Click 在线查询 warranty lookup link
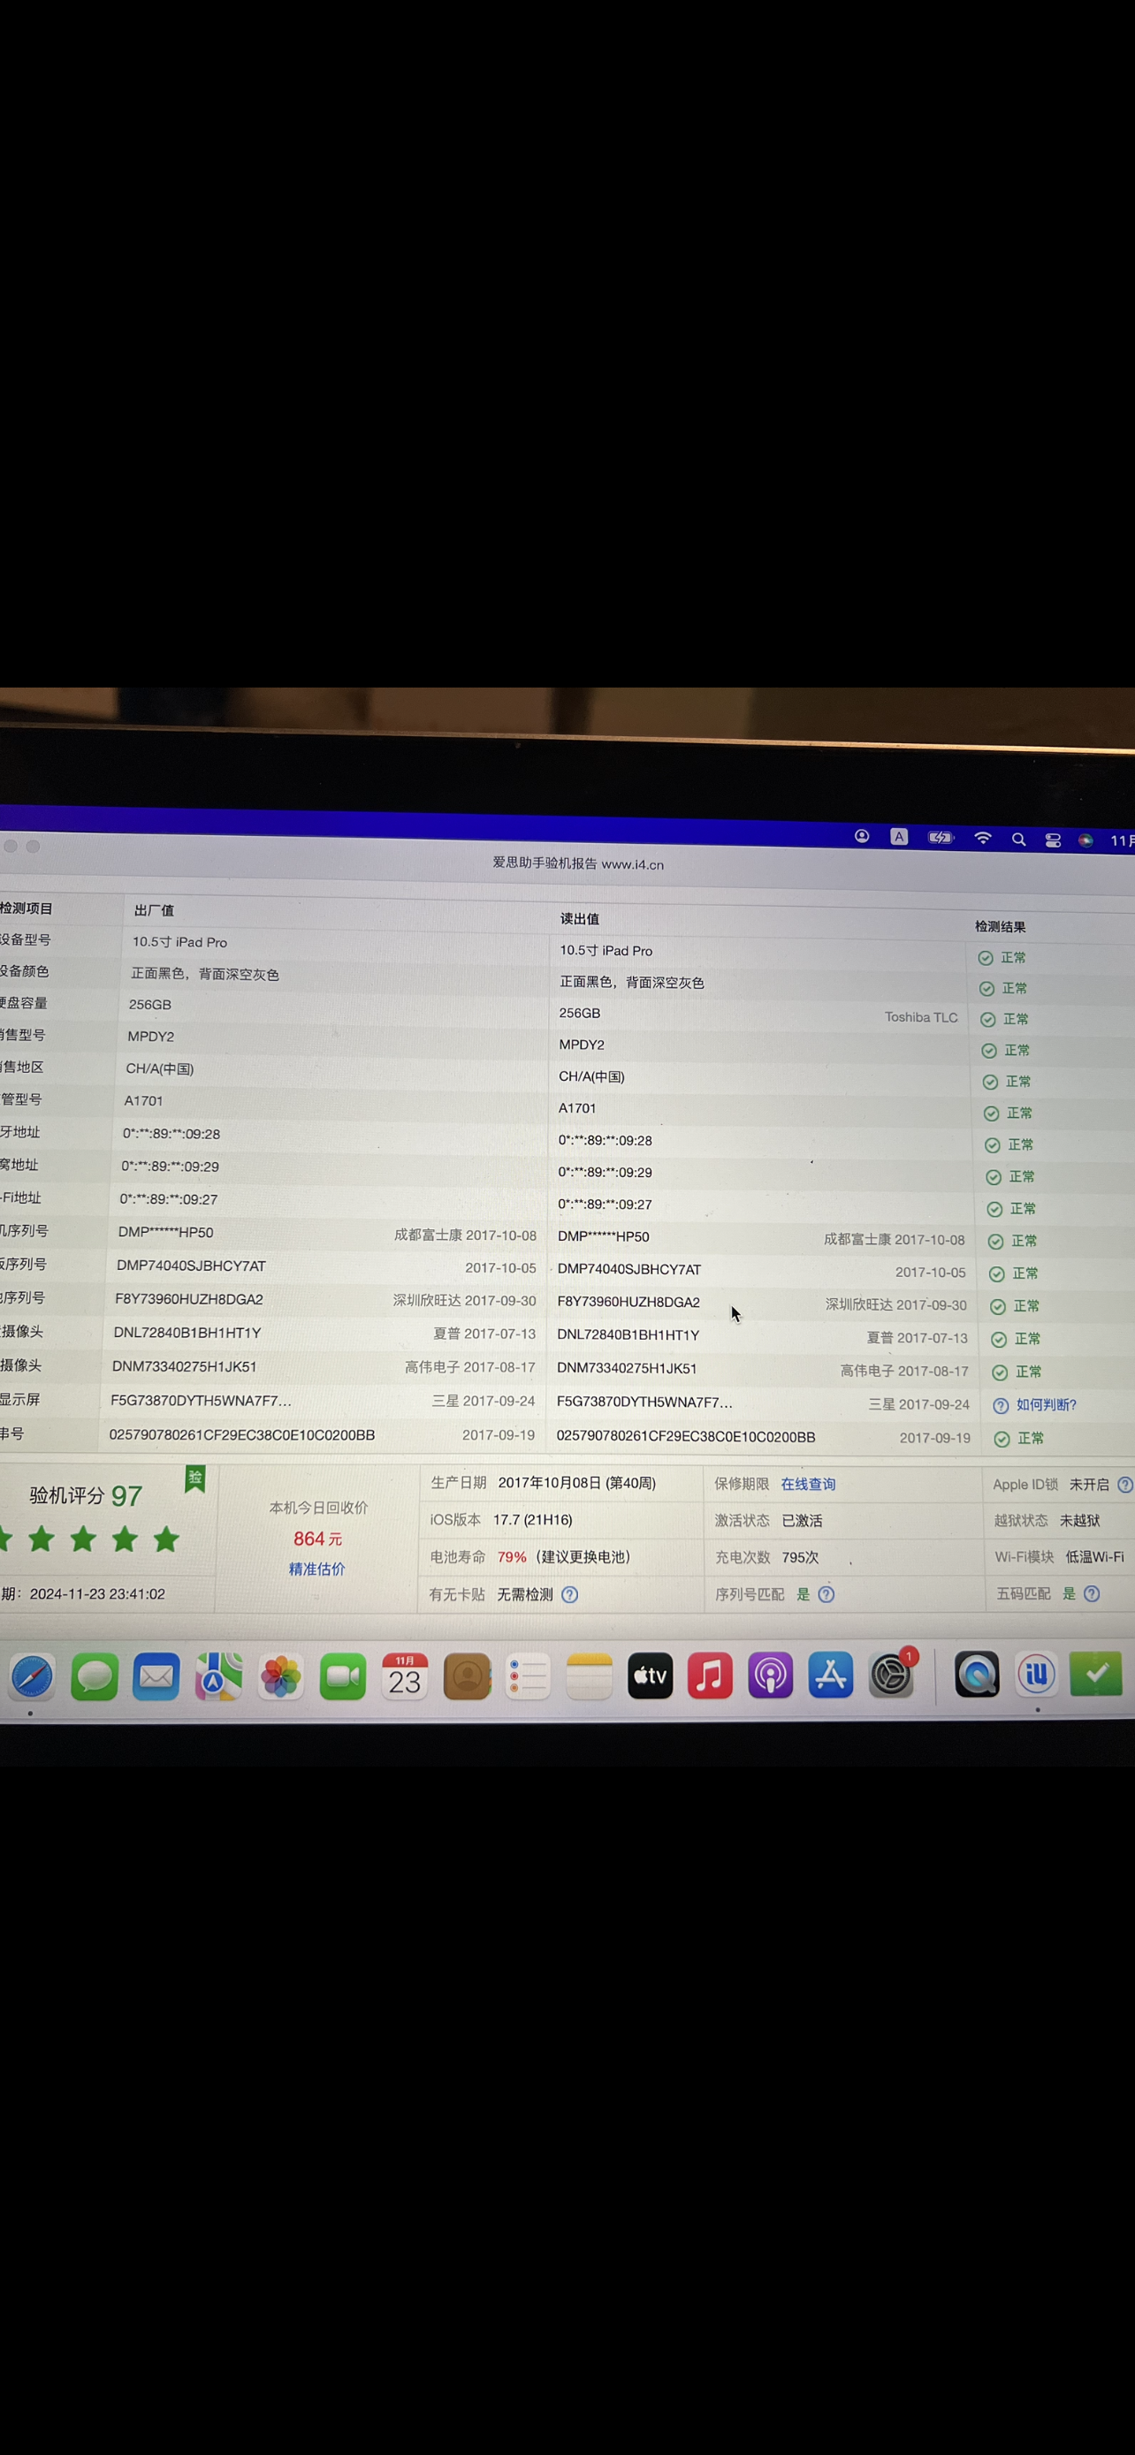Screen dimensions: 1135x2455 (x=808, y=1484)
